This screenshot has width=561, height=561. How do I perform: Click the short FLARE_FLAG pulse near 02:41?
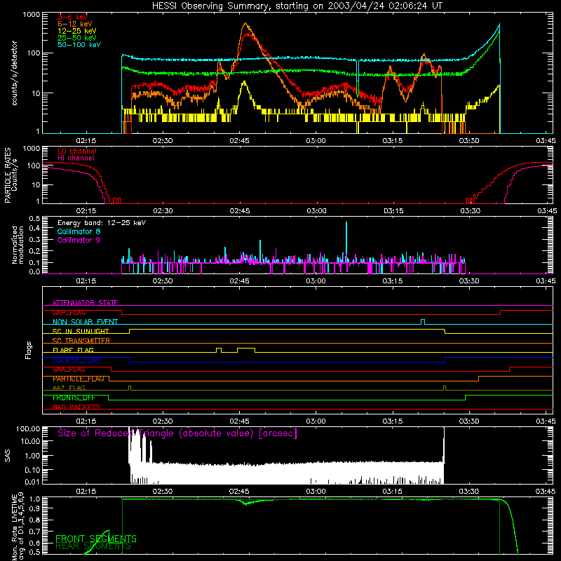[x=219, y=350]
